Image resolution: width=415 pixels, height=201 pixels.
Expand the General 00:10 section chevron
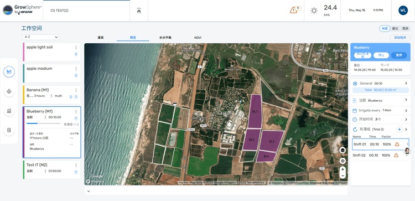click(406, 84)
